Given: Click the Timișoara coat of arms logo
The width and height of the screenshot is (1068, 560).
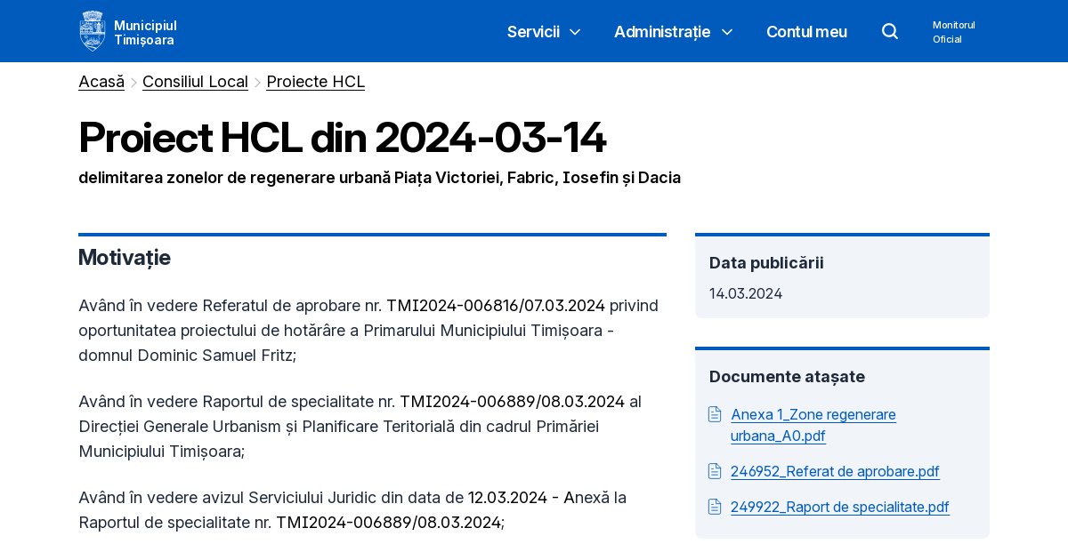Looking at the screenshot, I should pyautogui.click(x=93, y=29).
